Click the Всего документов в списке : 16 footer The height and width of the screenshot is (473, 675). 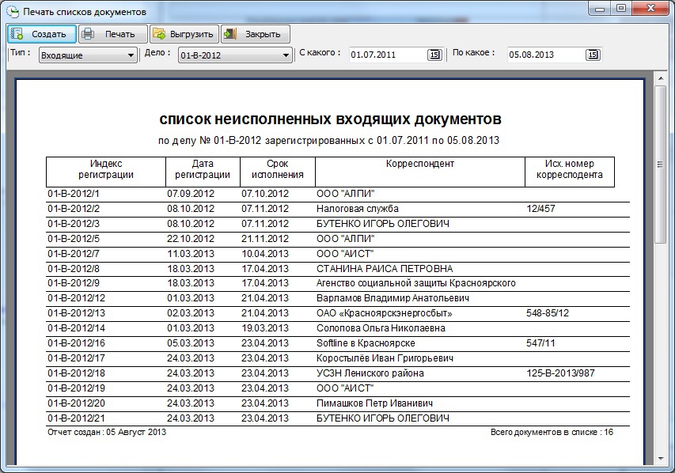[552, 432]
